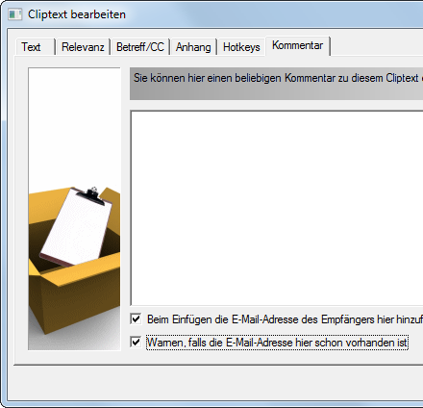
Task: Click the label 'Warnen, falls die E-Mail-Adresse hier schon vorhanden ist'
Action: pyautogui.click(x=277, y=343)
